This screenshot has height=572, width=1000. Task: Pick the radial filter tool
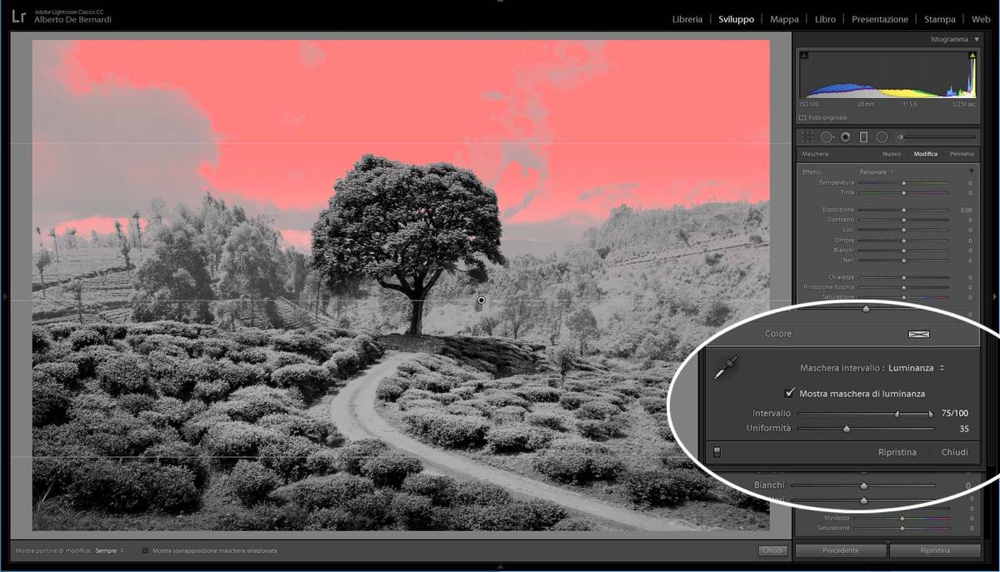pyautogui.click(x=882, y=137)
